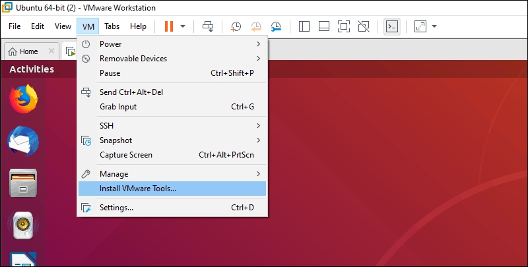This screenshot has width=528, height=267.
Task: Open the Files manager from the dock
Action: click(23, 183)
